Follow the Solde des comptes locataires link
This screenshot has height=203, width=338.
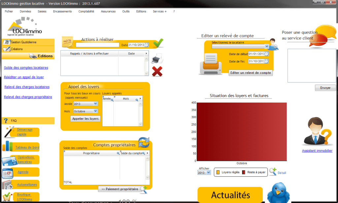pyautogui.click(x=26, y=68)
